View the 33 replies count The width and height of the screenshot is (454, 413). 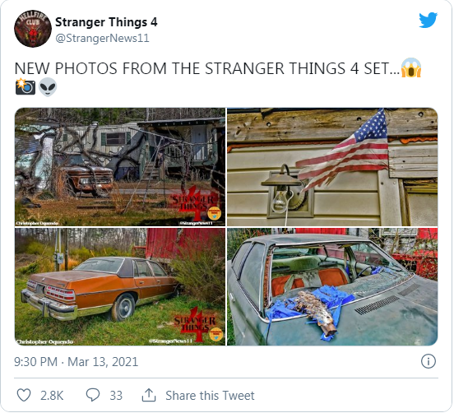pos(116,396)
